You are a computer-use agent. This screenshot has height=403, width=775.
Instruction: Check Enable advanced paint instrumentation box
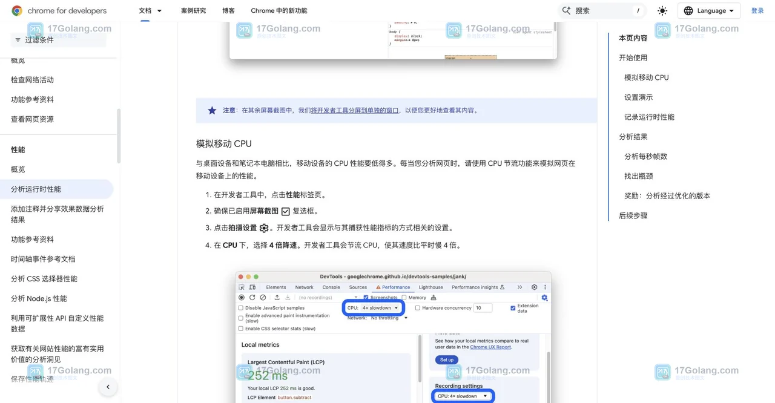(241, 318)
